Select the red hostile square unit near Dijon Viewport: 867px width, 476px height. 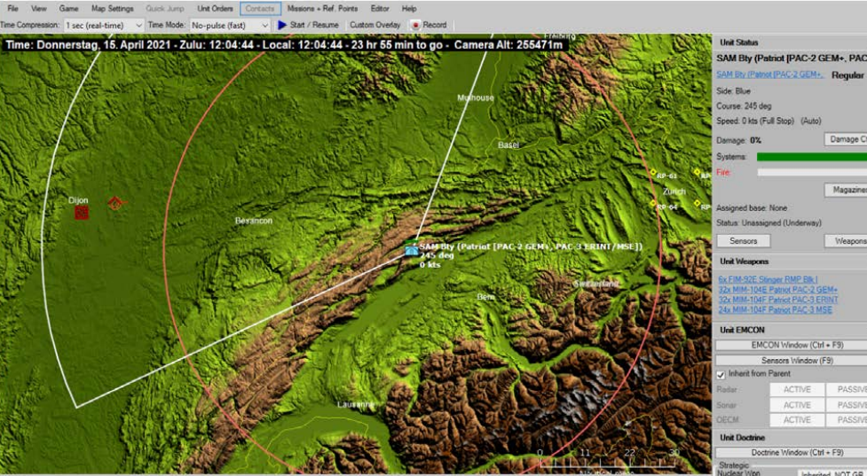coord(82,212)
